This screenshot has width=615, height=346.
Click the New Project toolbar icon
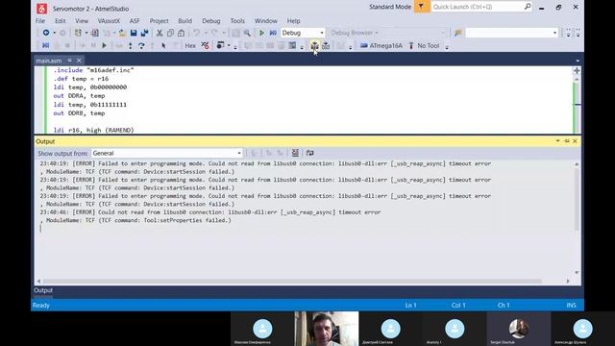pos(78,33)
